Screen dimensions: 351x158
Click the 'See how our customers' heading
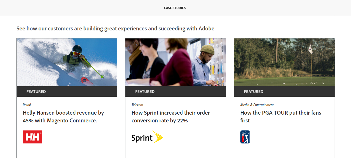115,29
